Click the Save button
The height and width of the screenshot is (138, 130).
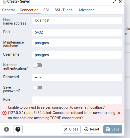(x=113, y=129)
